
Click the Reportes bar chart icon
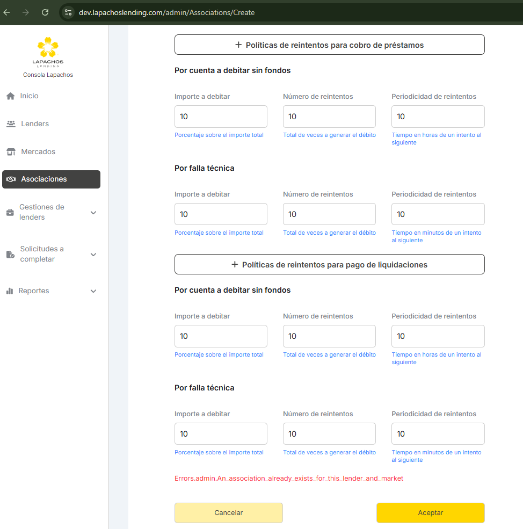(x=10, y=291)
